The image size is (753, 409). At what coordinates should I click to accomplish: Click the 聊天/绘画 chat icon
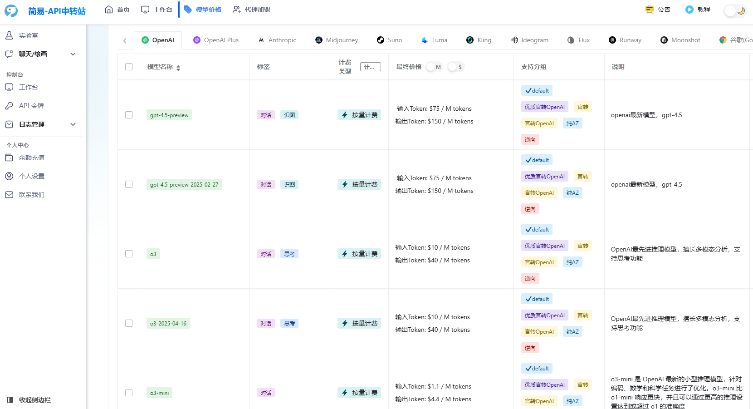tap(9, 54)
